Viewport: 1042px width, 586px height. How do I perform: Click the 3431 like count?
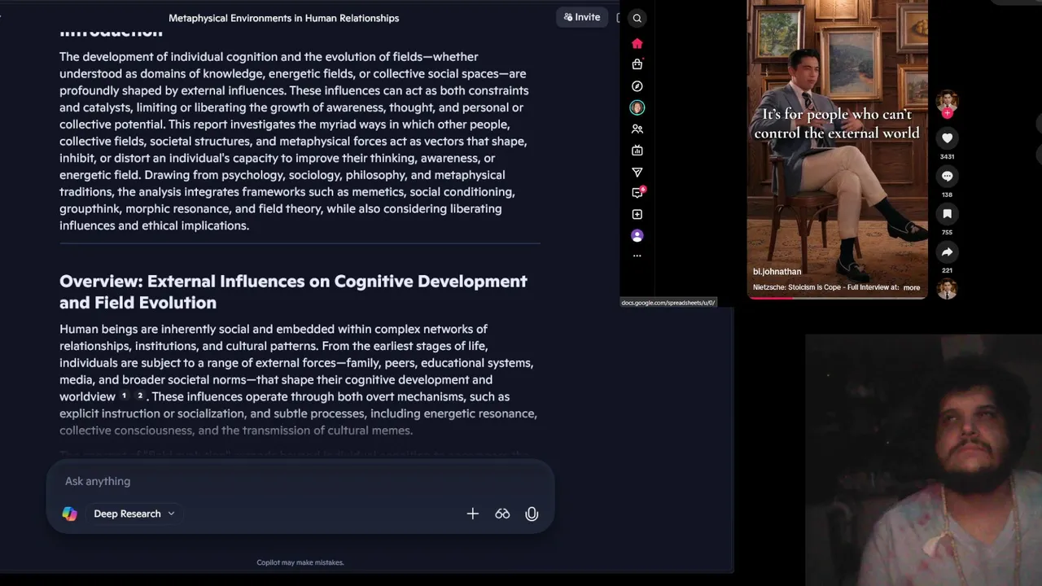(947, 156)
